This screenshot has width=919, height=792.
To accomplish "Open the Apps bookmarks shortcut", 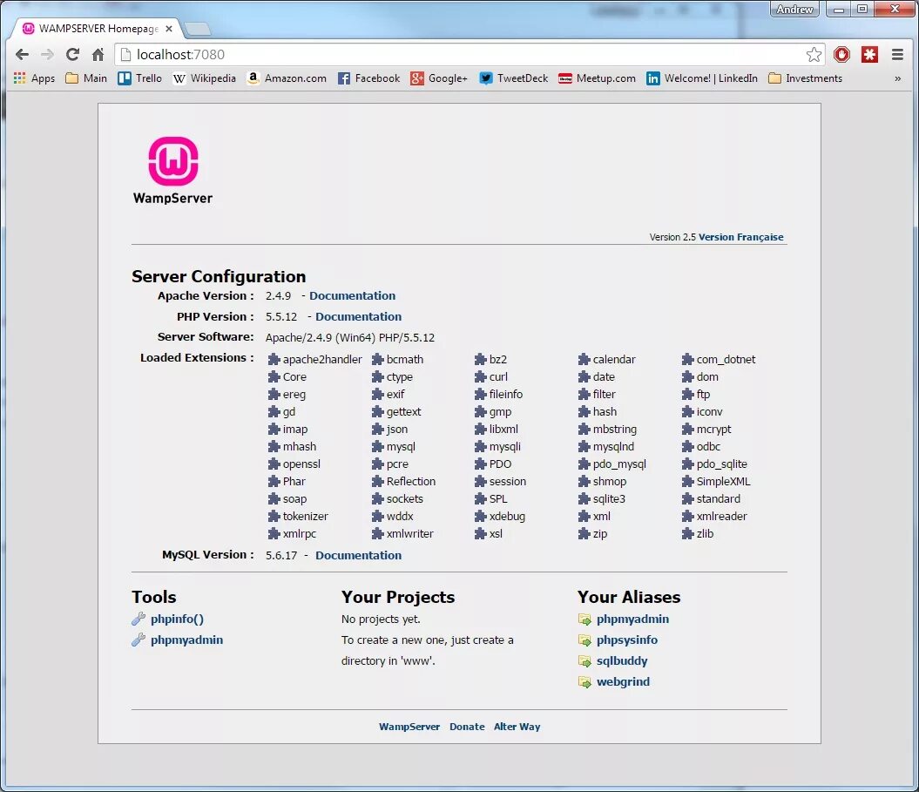I will pos(34,78).
